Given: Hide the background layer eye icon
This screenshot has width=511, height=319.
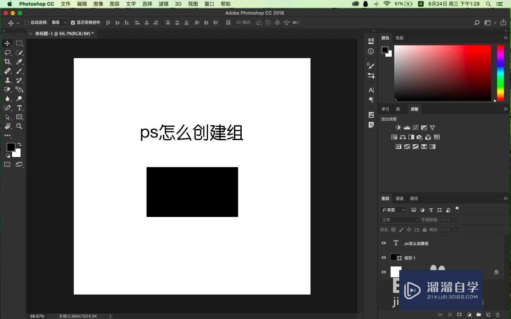Looking at the screenshot, I should click(x=384, y=272).
